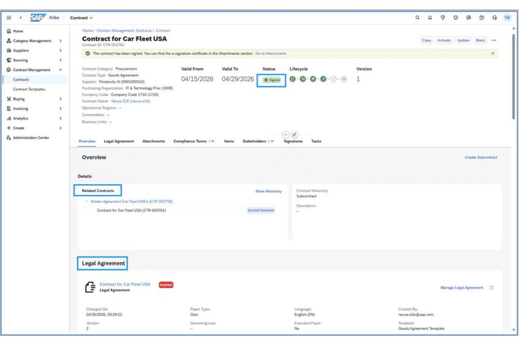Click the Copy button
The width and height of the screenshot is (519, 346).
tap(427, 40)
